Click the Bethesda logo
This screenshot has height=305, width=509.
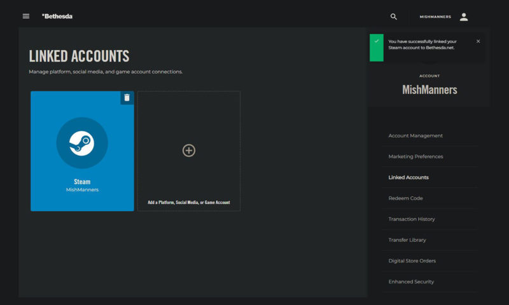pos(57,17)
